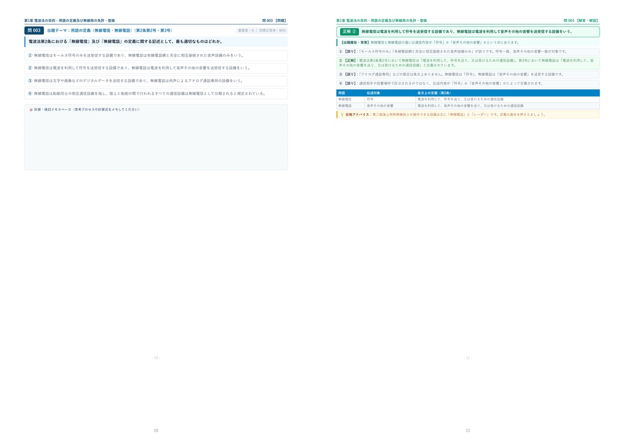
Task: Click explanation ③【誤り】 about アナログ通話専用
Action: pyautogui.click(x=468, y=74)
